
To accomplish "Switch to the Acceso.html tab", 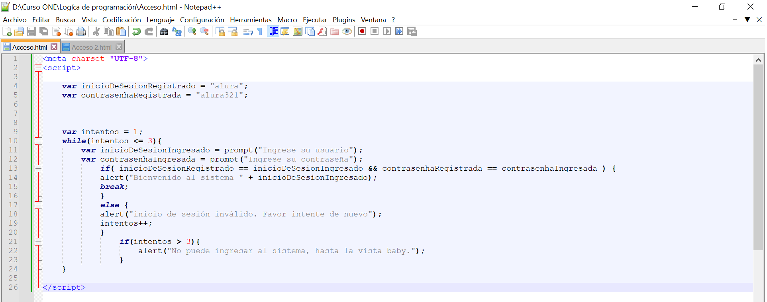I will (30, 47).
